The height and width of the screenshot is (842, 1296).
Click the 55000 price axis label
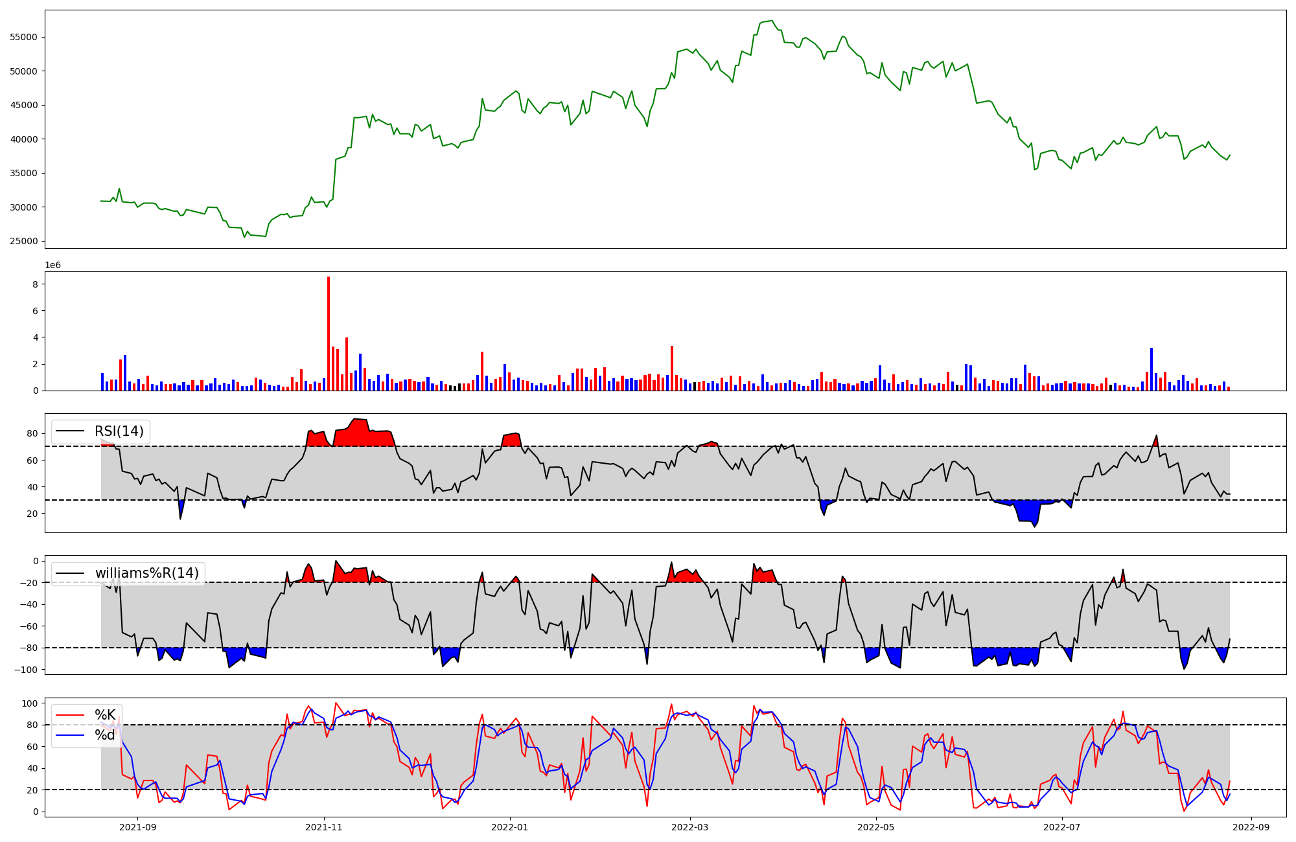coord(23,37)
